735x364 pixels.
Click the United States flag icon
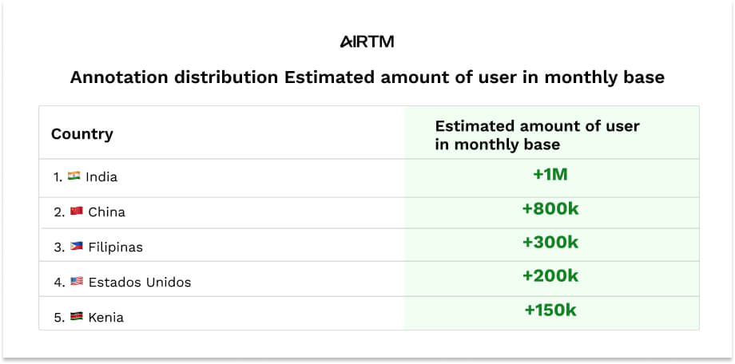tap(77, 282)
